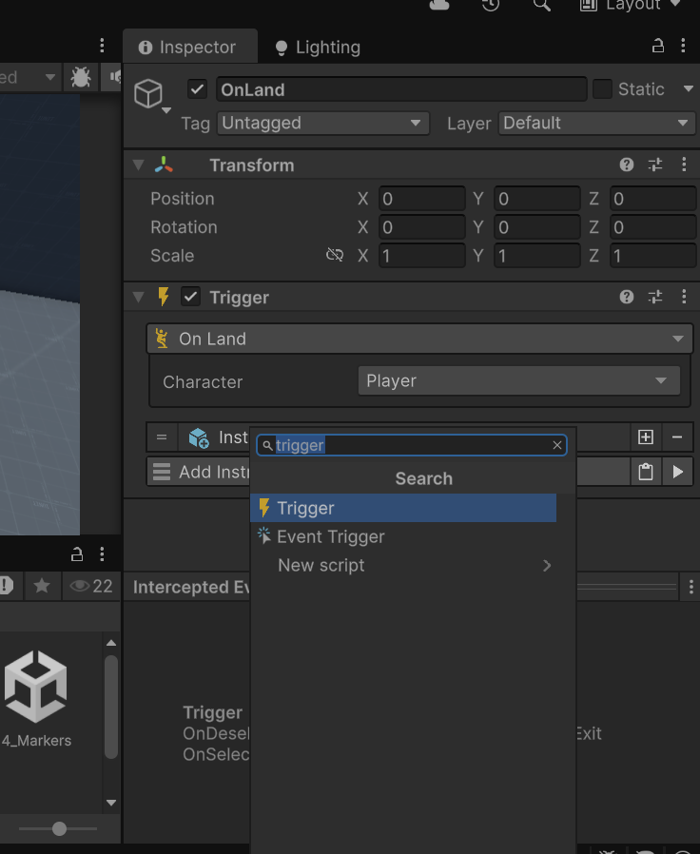Open Trigger component preset settings icon
Screen dimensions: 700x854
[655, 297]
